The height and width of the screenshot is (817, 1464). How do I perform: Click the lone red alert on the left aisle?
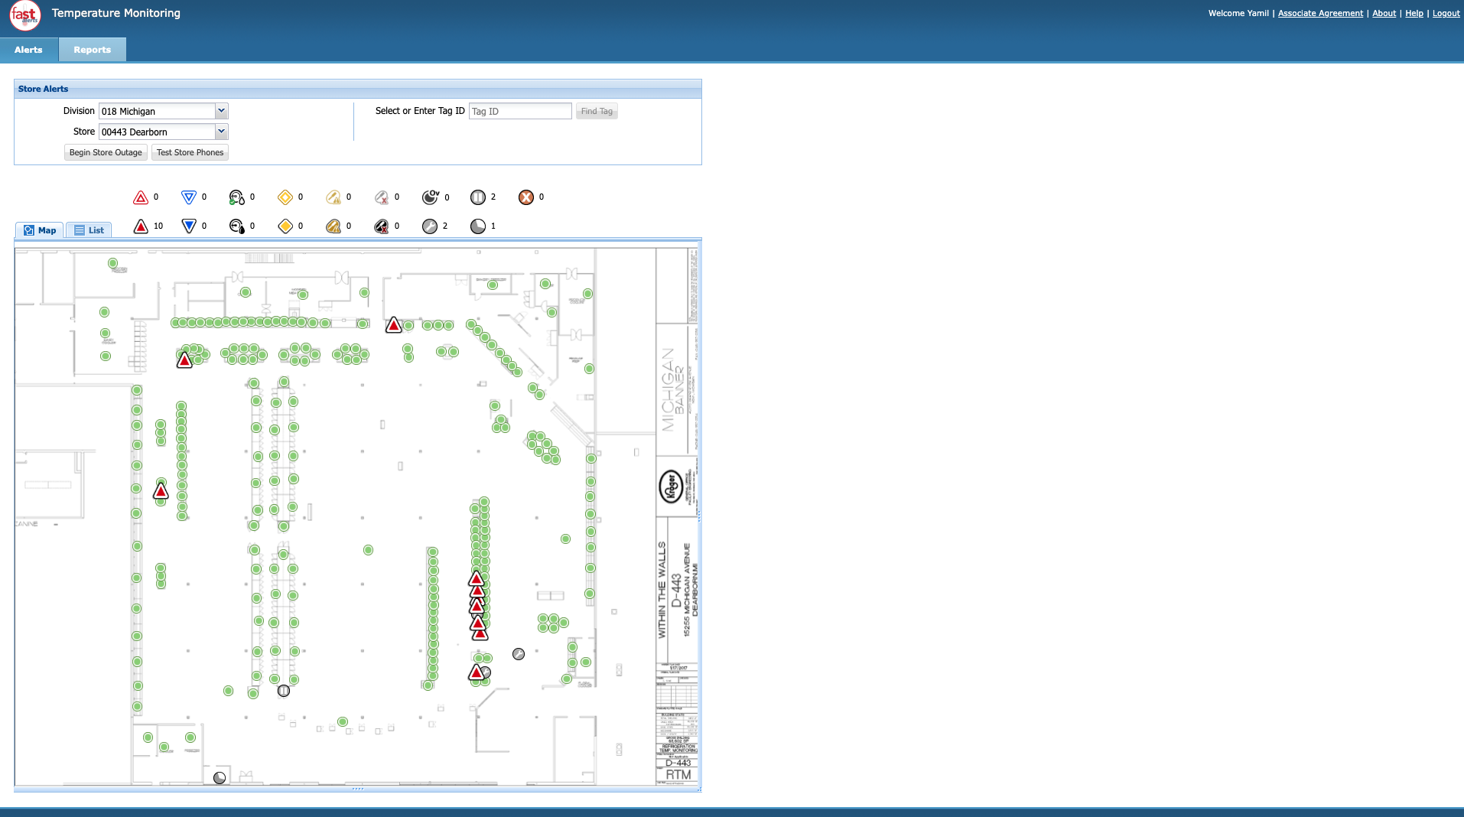(x=161, y=491)
